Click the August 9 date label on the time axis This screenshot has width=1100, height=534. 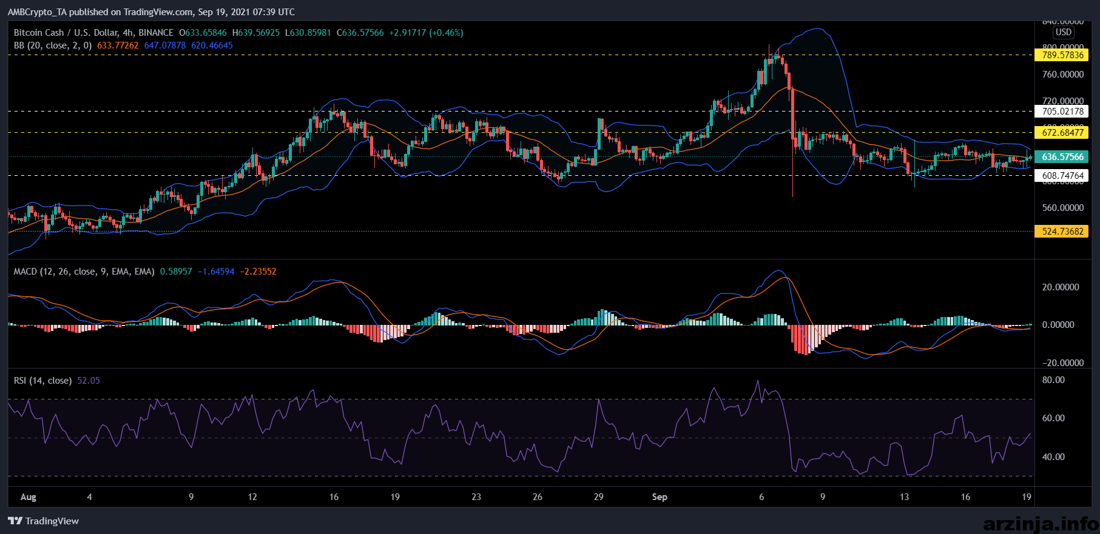click(x=191, y=497)
